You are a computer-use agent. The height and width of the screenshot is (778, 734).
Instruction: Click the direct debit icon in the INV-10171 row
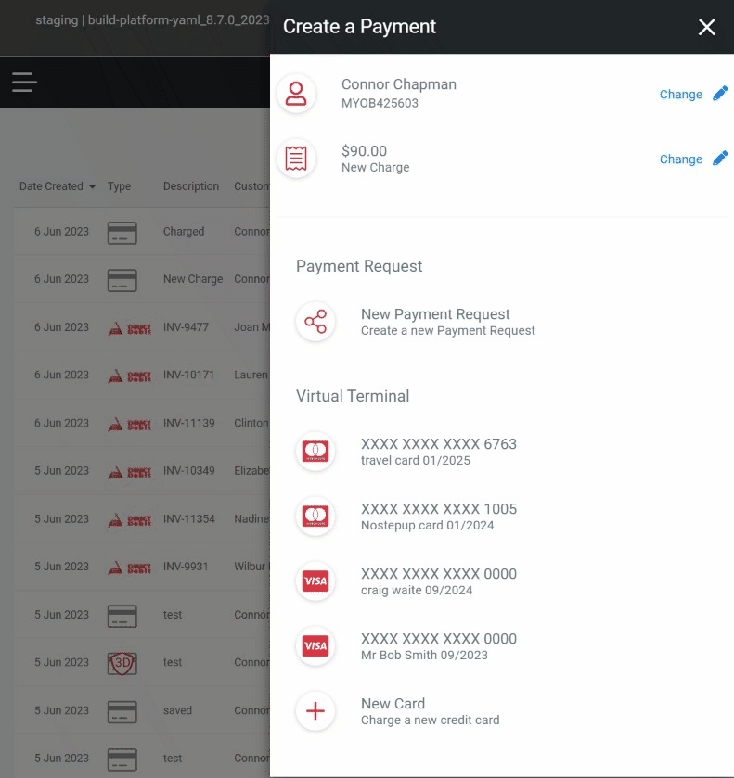click(129, 376)
